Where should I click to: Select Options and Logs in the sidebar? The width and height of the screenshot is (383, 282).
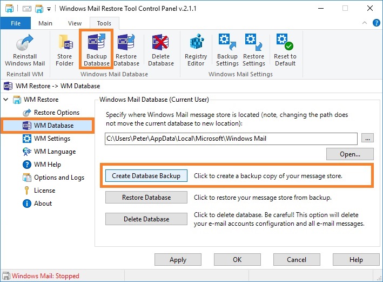click(59, 178)
